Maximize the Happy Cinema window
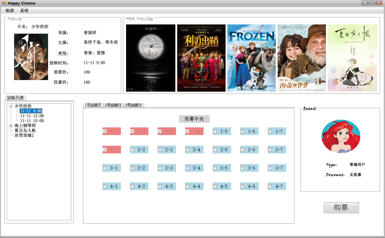Viewport: 385px width, 238px height. click(372, 3)
